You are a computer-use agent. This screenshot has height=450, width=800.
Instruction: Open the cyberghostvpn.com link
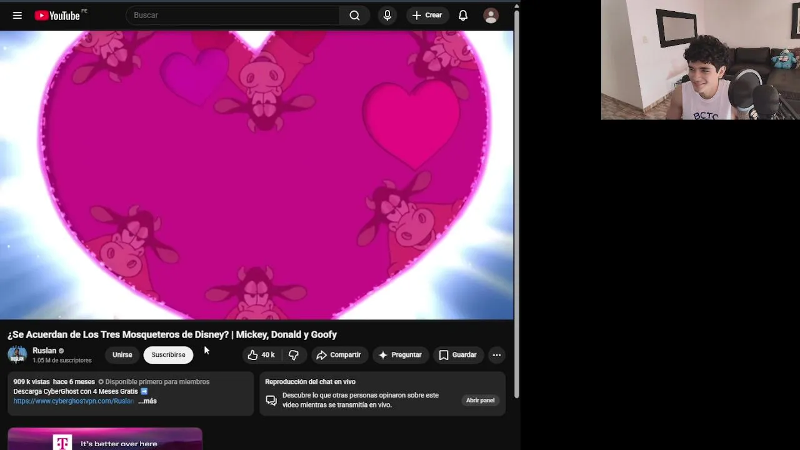coord(74,401)
